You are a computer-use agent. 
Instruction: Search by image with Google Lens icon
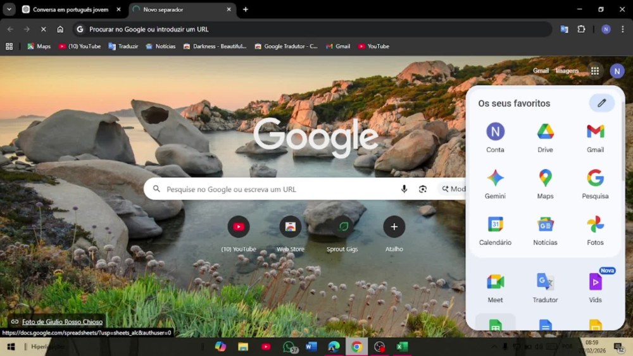pyautogui.click(x=423, y=189)
